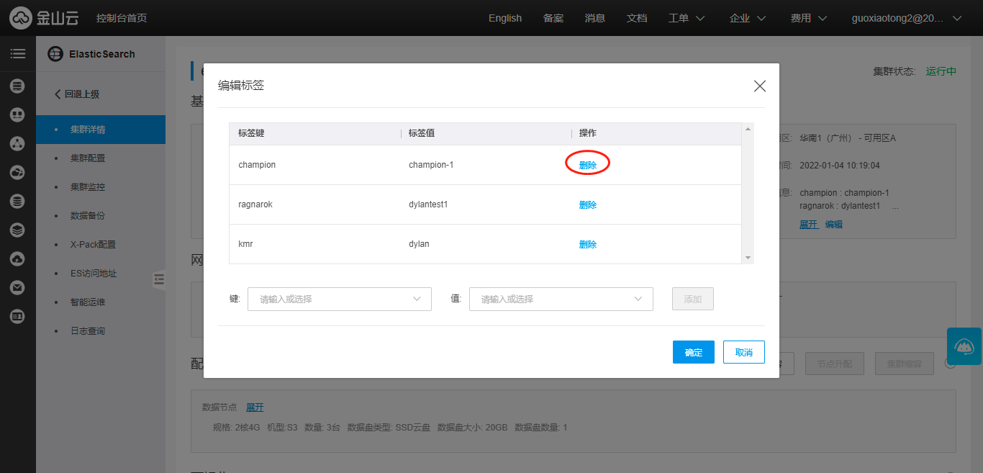Collapse the ElasticSearch side menu handle
The width and height of the screenshot is (983, 473).
(159, 279)
